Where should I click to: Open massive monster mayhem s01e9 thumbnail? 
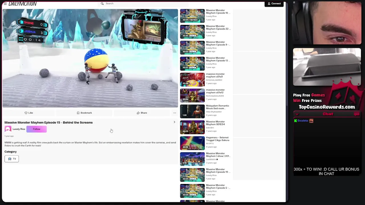point(192,79)
